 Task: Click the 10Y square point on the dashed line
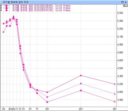(47, 102)
